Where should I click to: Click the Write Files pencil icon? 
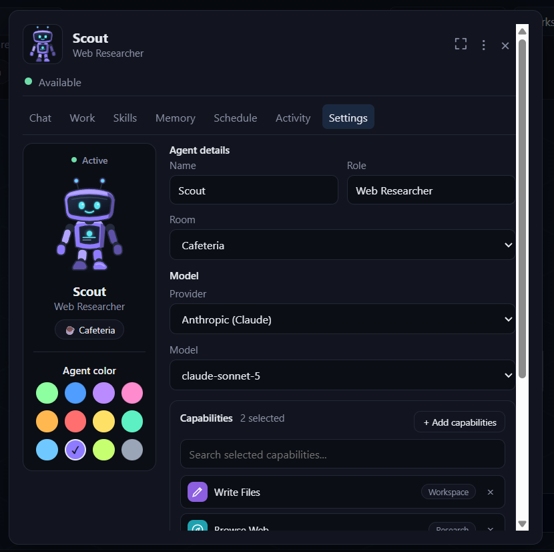(197, 492)
